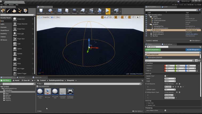Toggle visibility eye for BP_BRAirDrop
The image size is (202, 114).
coord(146,30)
